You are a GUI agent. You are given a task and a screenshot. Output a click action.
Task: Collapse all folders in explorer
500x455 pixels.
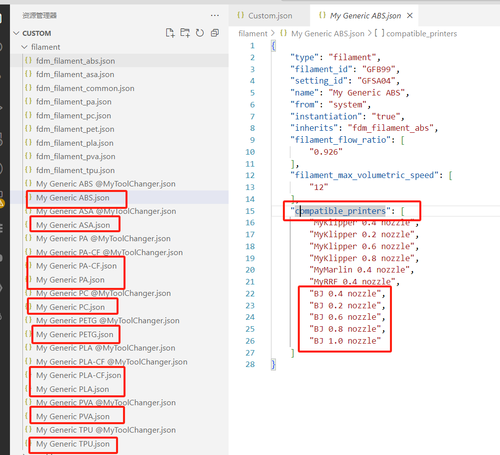point(215,33)
